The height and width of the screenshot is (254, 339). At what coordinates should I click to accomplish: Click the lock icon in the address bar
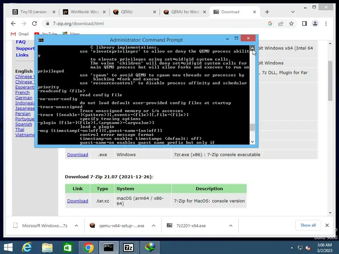48,23
